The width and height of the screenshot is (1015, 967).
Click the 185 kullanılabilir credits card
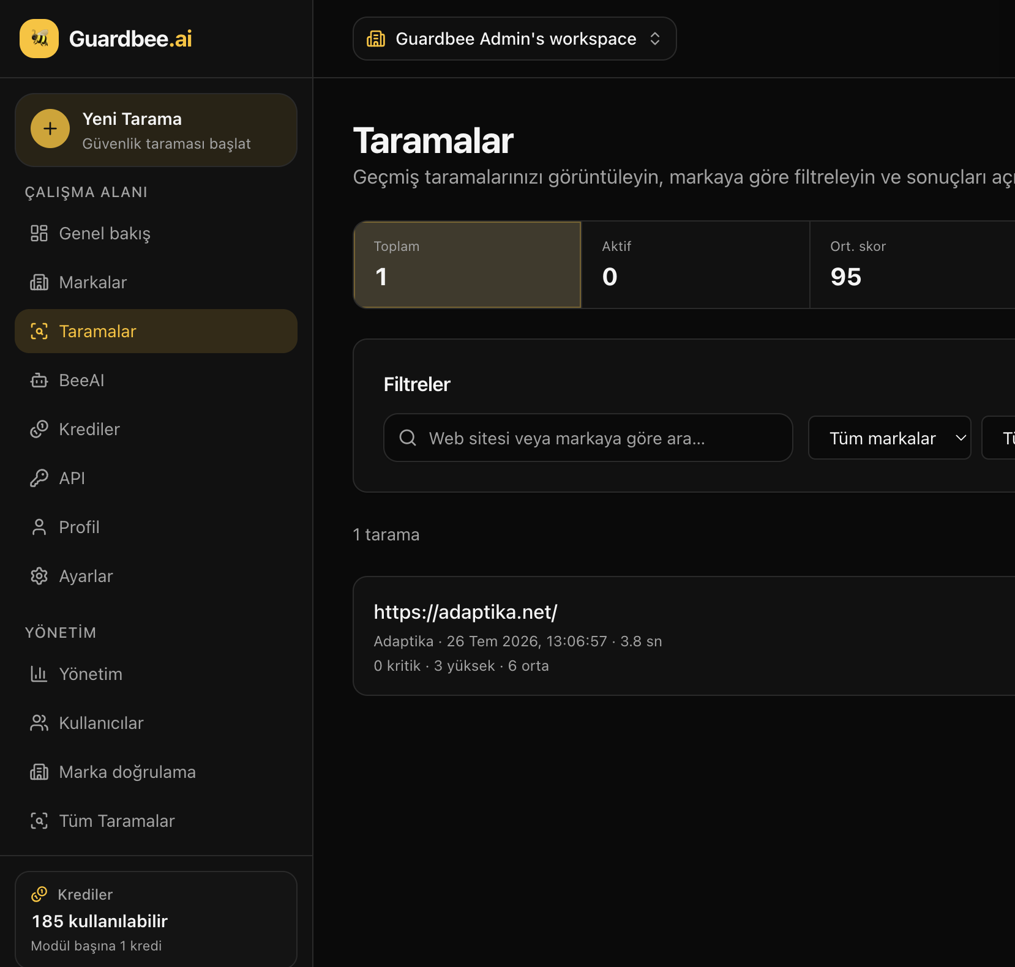[156, 919]
